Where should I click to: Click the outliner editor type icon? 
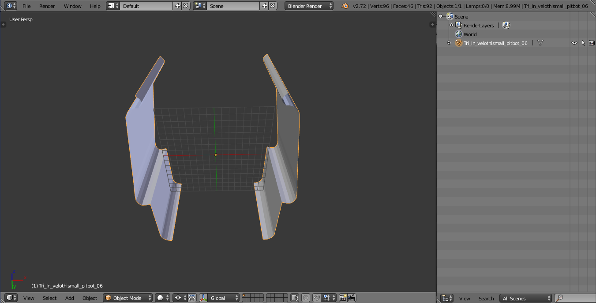pos(447,298)
